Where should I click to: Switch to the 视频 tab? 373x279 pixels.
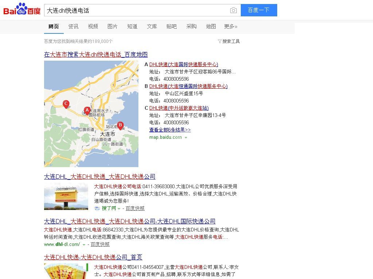coord(93,26)
